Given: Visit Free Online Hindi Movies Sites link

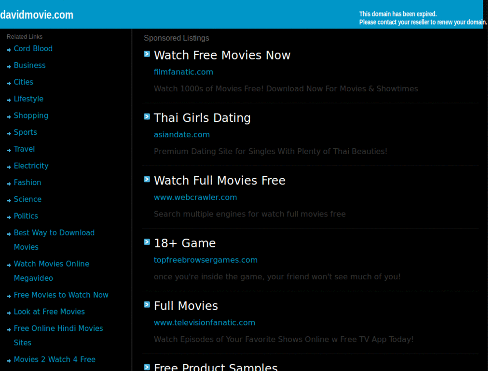Looking at the screenshot, I should [x=58, y=335].
